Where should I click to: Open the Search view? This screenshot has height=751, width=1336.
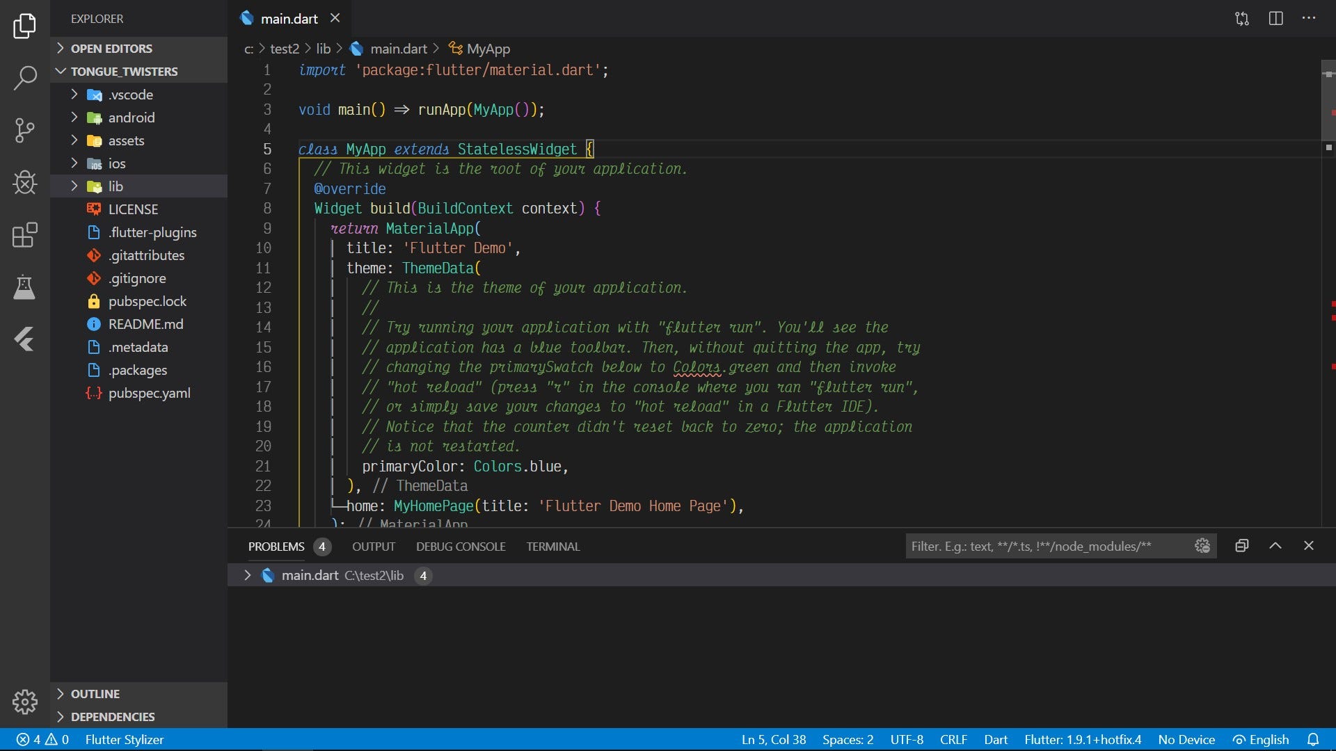tap(25, 78)
